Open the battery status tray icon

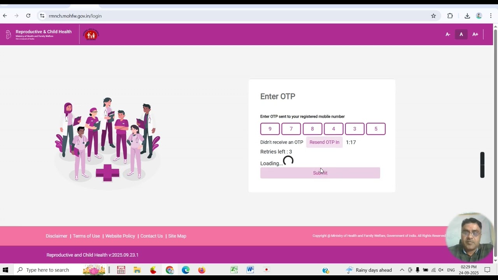click(426, 270)
